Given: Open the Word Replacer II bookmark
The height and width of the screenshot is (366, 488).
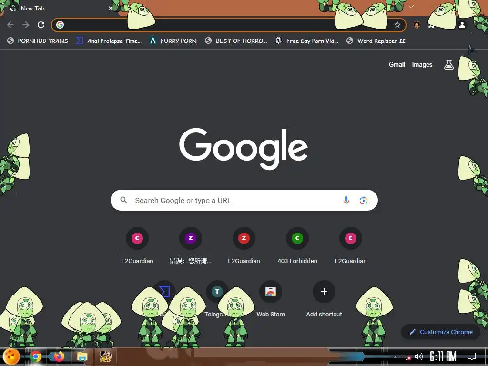Looking at the screenshot, I should click(376, 41).
